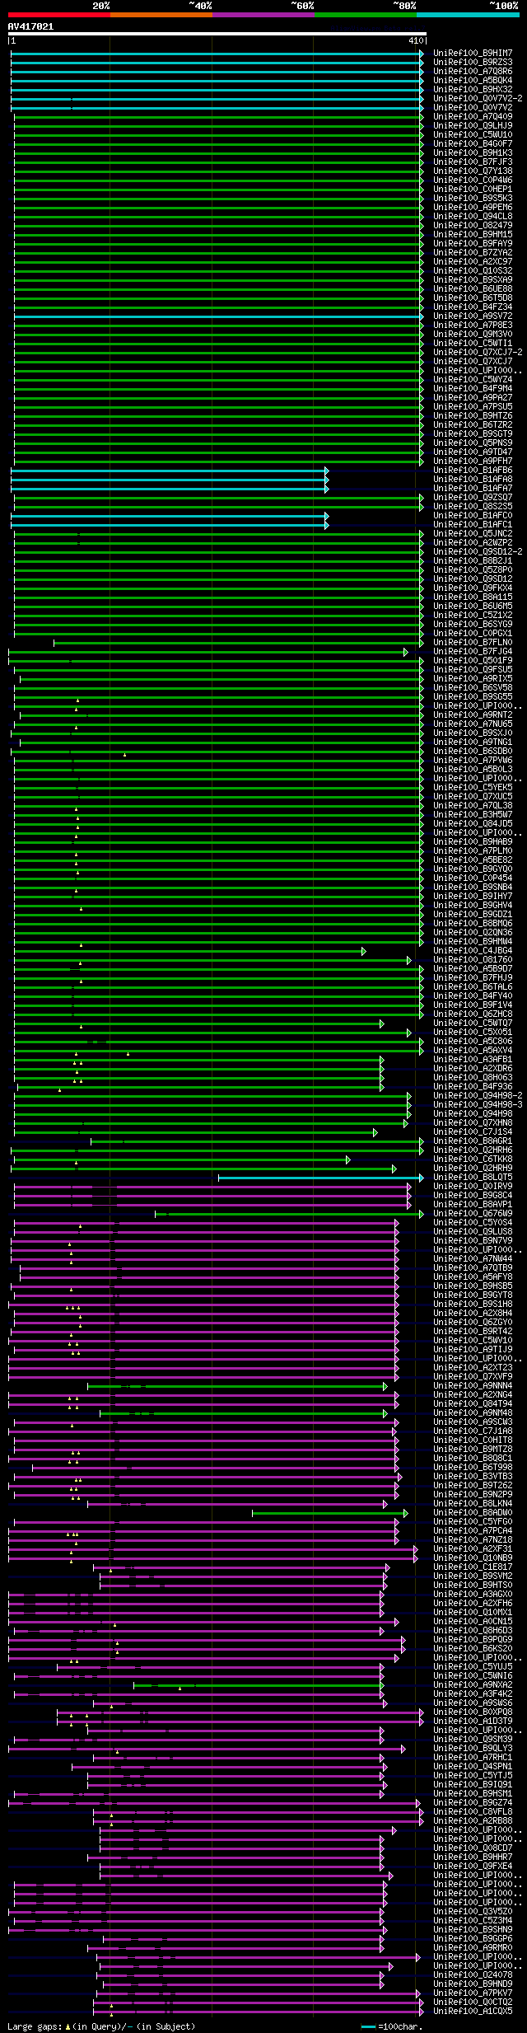The image size is (527, 2033).
Task: Select hit UniRef100_B1AFA8
Action: [x=473, y=480]
